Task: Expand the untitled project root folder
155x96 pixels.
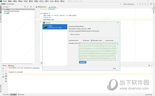Action: click(x=3, y=9)
